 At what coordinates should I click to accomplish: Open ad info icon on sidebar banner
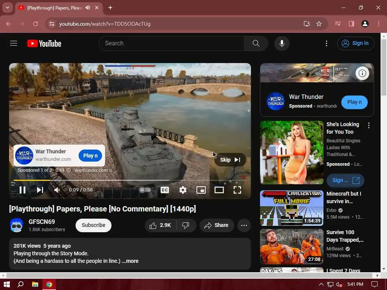pos(362,73)
